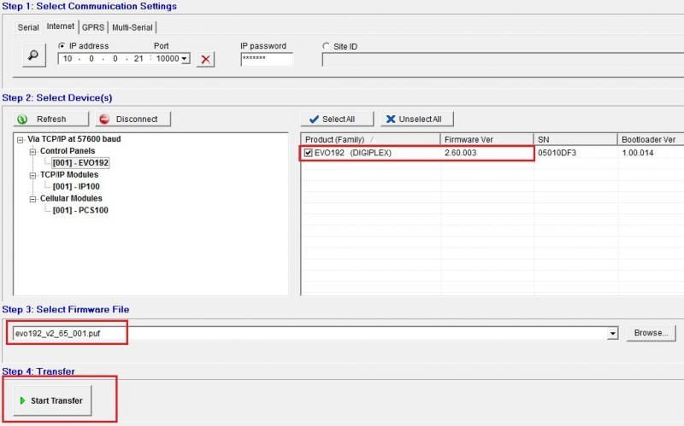The width and height of the screenshot is (684, 426).
Task: Click Select All devices button
Action: point(337,119)
